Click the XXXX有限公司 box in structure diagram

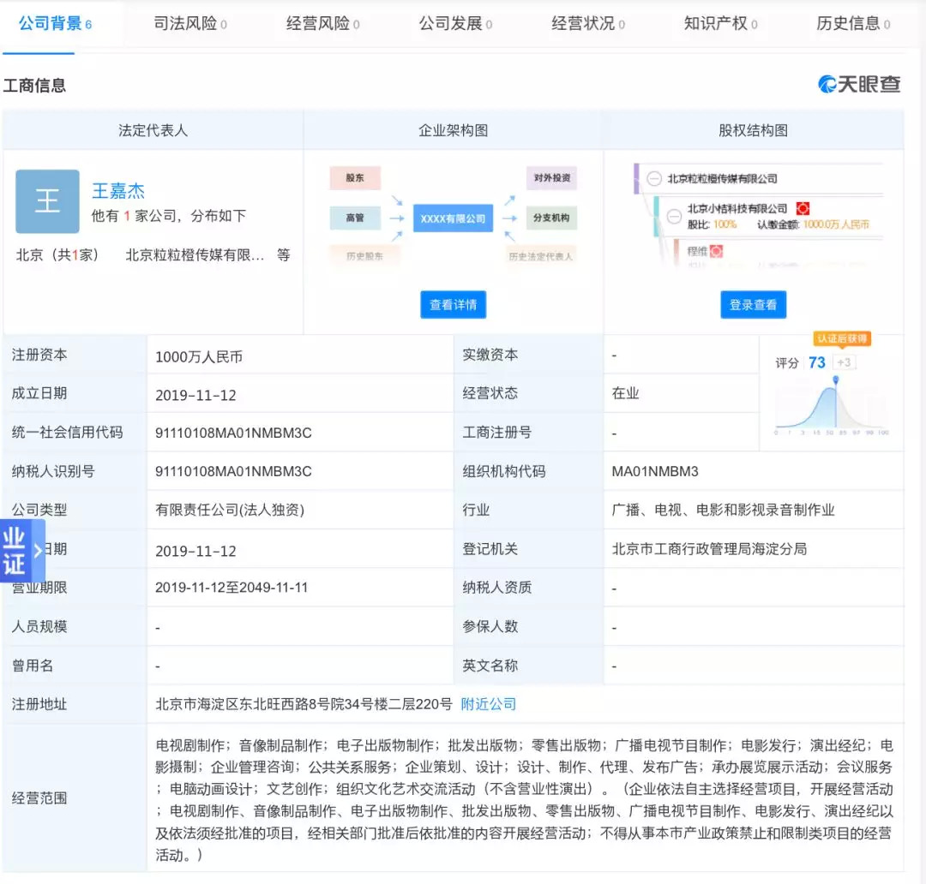(x=453, y=218)
